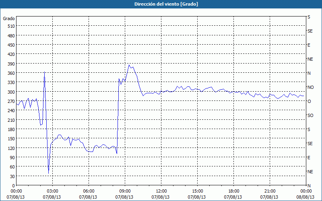The width and height of the screenshot is (322, 201).
Task: Click the 'NO' compass label
Action: 310,87
